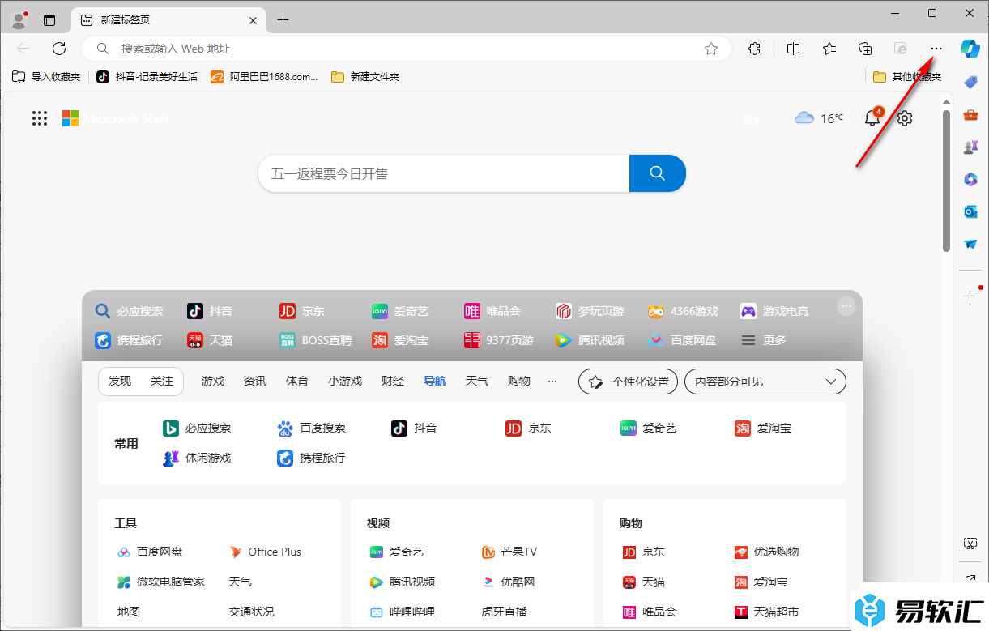989x631 pixels.
Task: Open the Collections icon
Action: pos(865,49)
